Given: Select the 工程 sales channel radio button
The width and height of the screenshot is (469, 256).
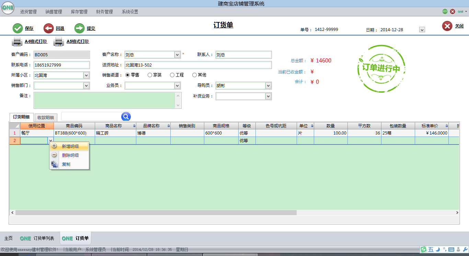Looking at the screenshot, I should coord(172,75).
